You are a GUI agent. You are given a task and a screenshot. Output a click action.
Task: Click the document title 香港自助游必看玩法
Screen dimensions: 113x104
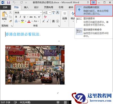[23, 34]
